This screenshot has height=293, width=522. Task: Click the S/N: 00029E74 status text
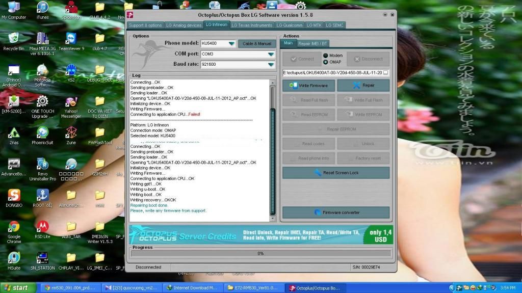tap(366, 268)
